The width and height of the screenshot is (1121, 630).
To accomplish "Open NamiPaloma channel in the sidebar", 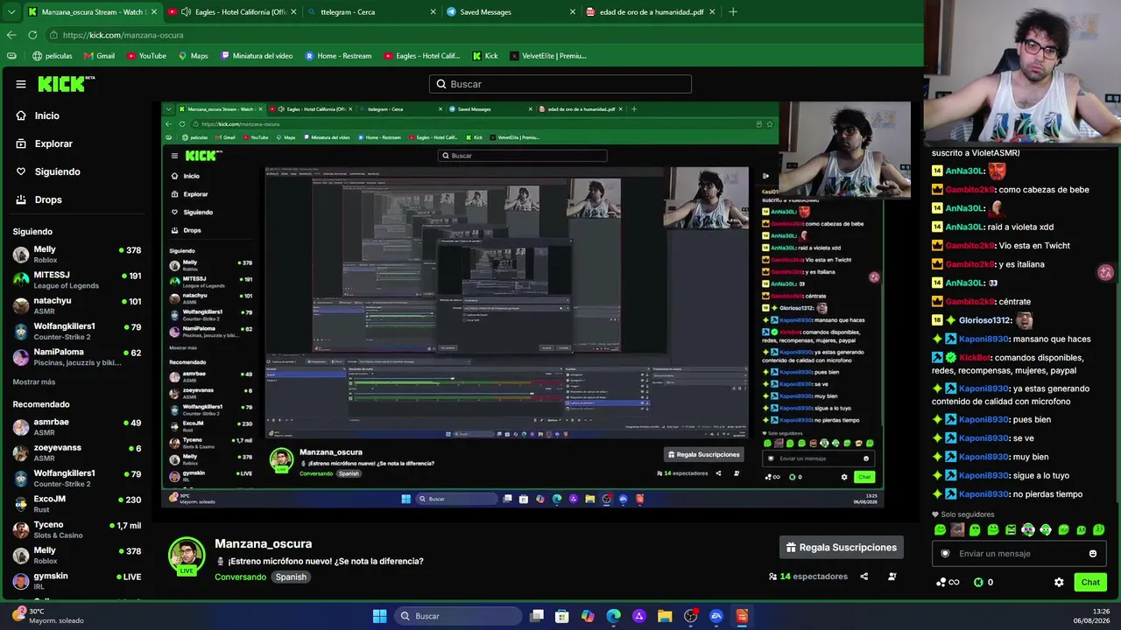I will click(77, 357).
